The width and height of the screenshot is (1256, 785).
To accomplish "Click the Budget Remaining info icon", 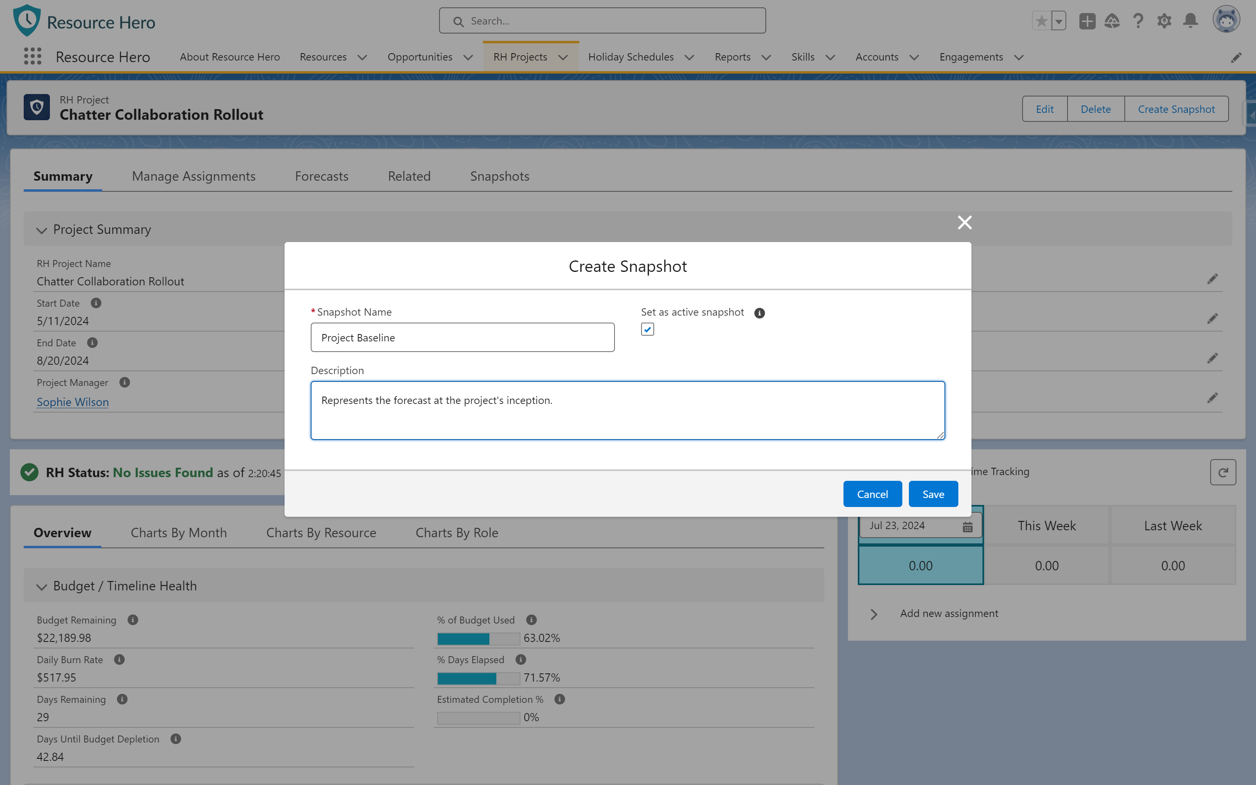I will pyautogui.click(x=133, y=619).
